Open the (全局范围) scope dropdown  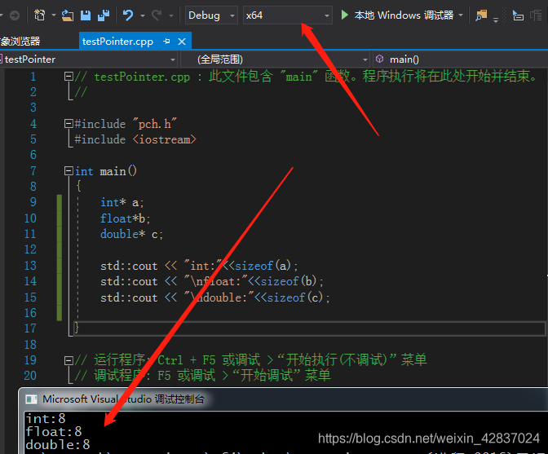[x=276, y=60]
